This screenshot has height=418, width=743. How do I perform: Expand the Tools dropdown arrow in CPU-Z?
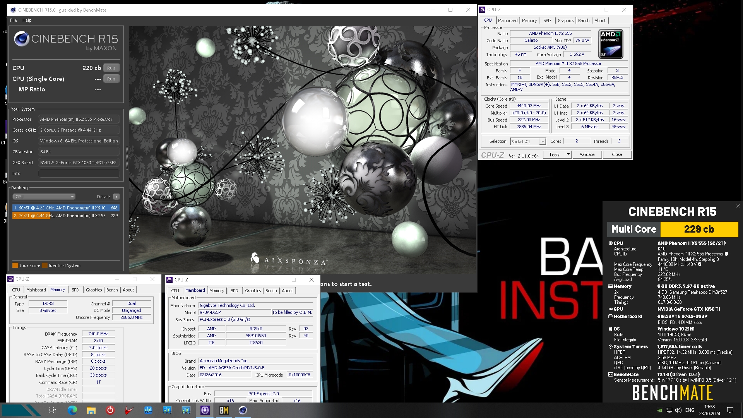(x=568, y=154)
